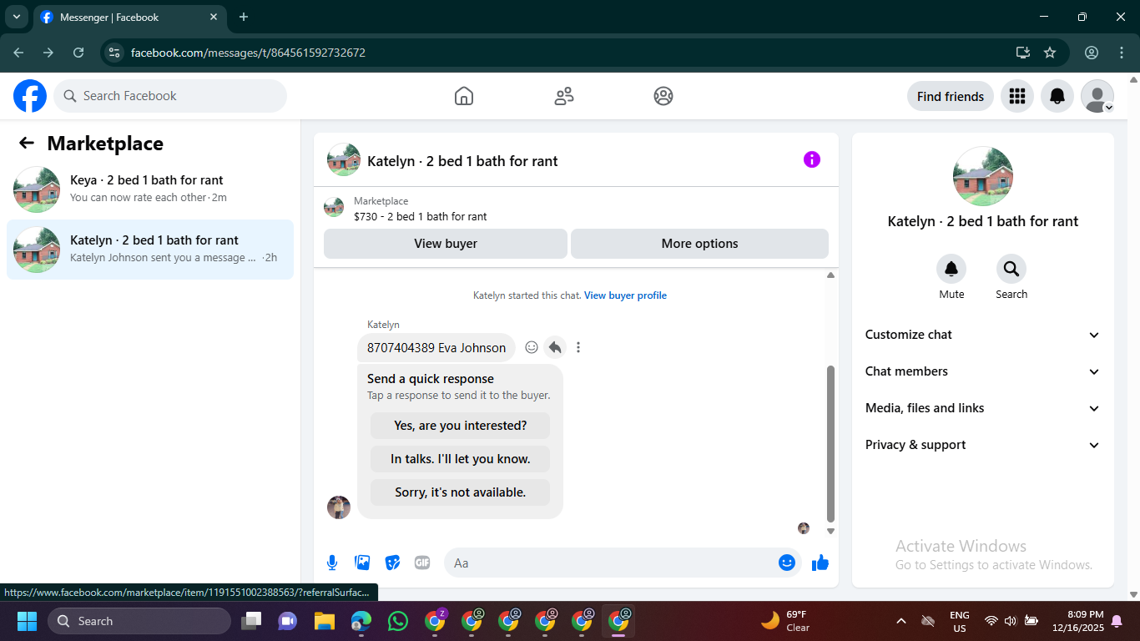Expand the Chat members section
This screenshot has height=641, width=1140.
983,371
